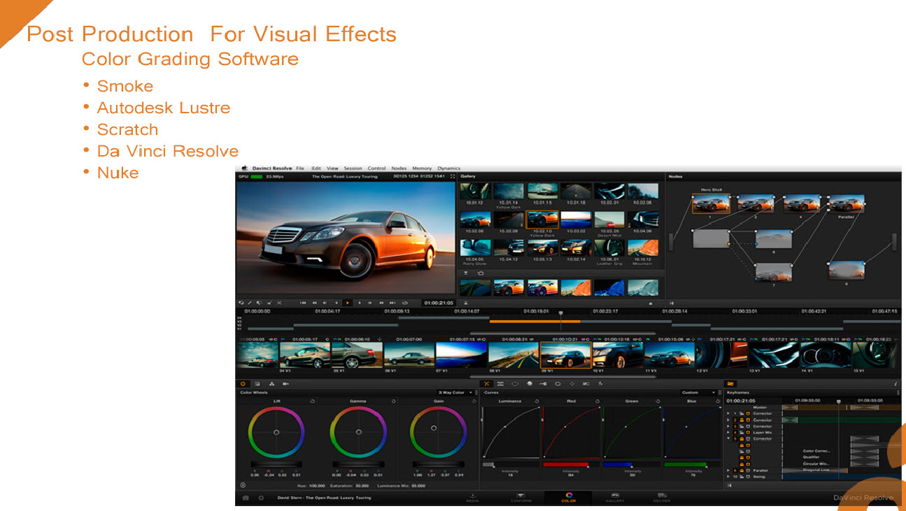This screenshot has width=906, height=511.
Task: Select the Desert Mist gallery still 10.03.05
Action: click(x=609, y=219)
